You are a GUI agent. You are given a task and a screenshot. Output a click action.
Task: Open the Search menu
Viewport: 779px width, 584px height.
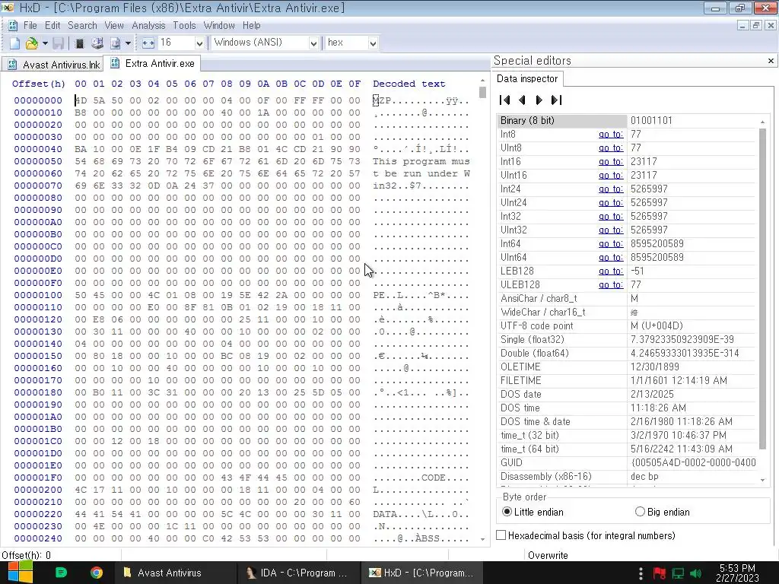82,25
